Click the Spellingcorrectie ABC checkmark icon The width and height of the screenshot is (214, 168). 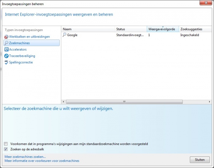6,62
